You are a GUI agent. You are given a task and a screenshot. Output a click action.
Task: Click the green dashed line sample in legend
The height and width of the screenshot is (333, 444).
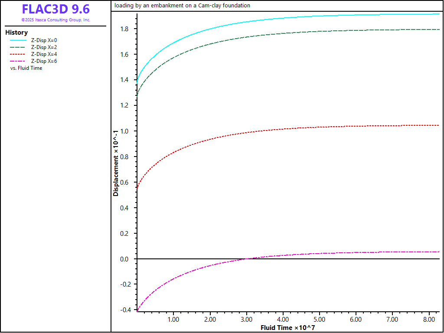(18, 47)
